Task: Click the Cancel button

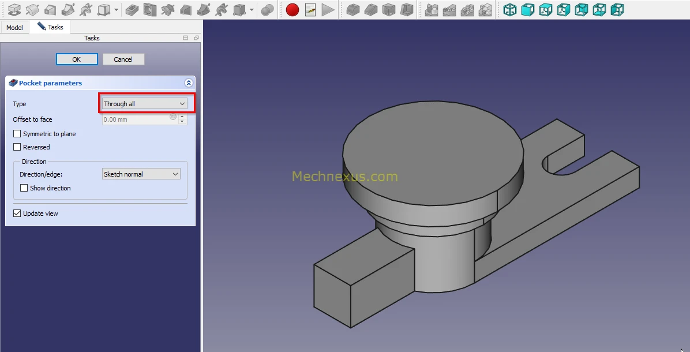Action: (123, 59)
